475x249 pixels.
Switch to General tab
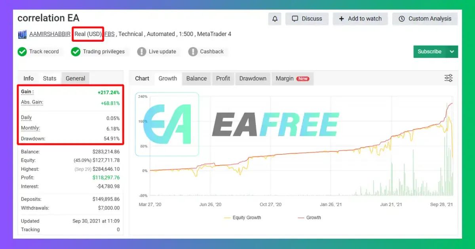pos(75,78)
